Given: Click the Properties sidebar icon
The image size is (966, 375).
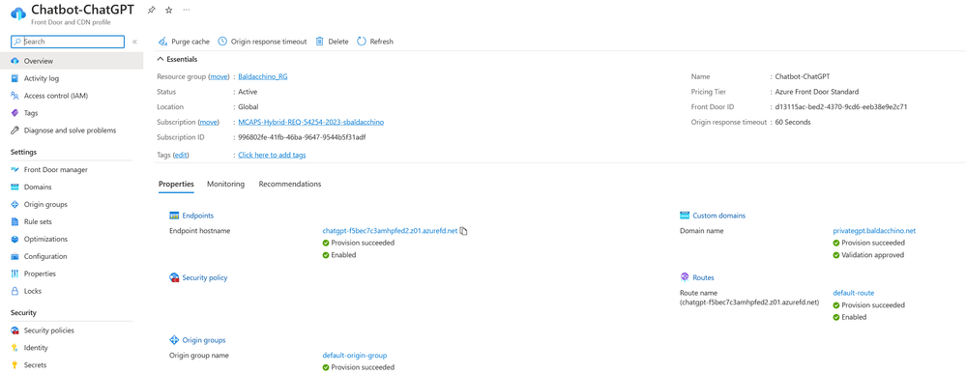Looking at the screenshot, I should [15, 274].
